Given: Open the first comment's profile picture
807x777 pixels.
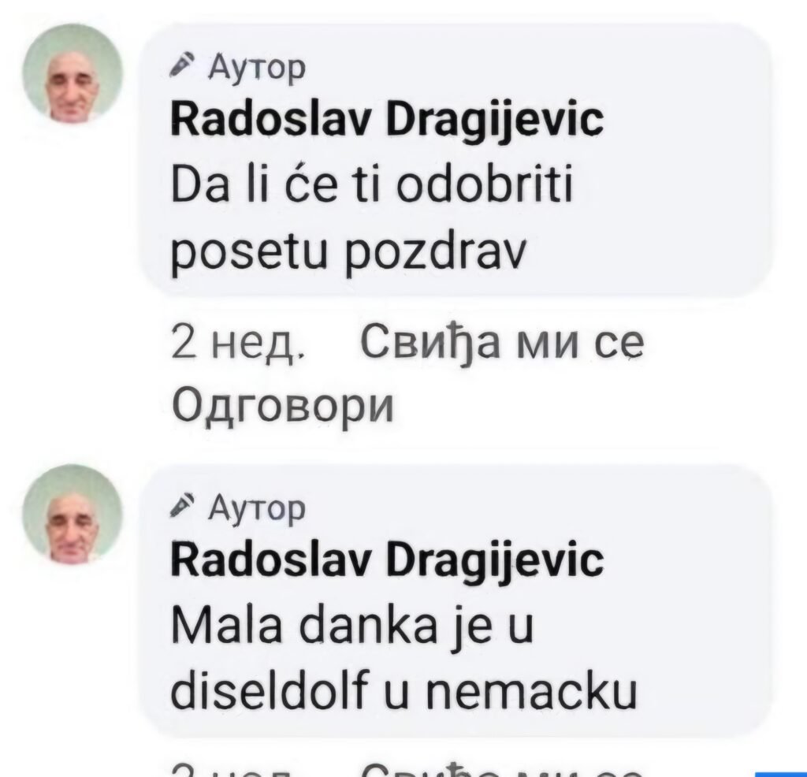Looking at the screenshot, I should click(73, 73).
